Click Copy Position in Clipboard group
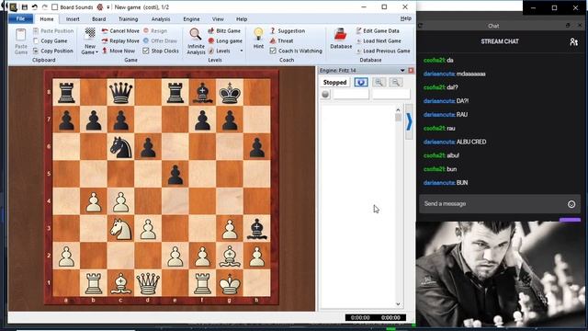Image resolution: width=588 pixels, height=331 pixels. [x=53, y=51]
